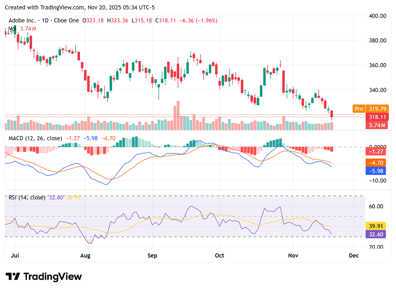The height and width of the screenshot is (291, 396).
Task: Click the TradingView logo at bottom left
Action: [x=44, y=277]
